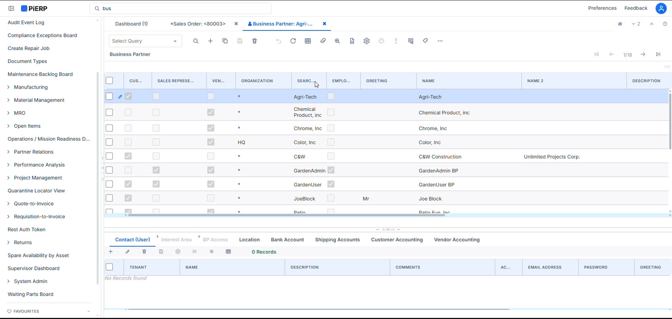Open the more options ellipsis menu
672x319 pixels.
[x=440, y=41]
